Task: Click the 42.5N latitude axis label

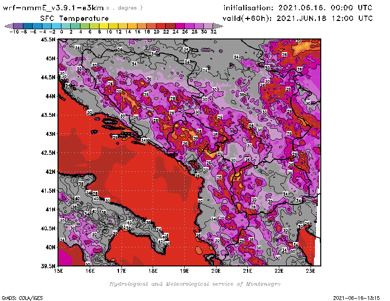Action: (x=48, y=153)
